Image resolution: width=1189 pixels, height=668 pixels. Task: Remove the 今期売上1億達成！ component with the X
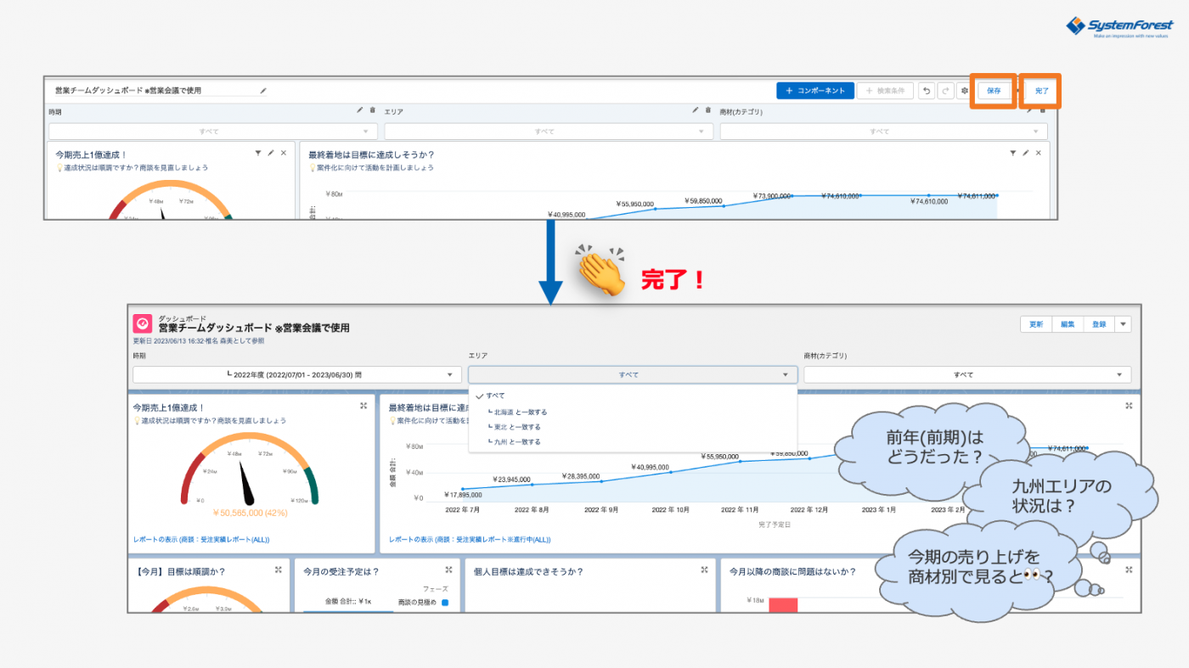click(284, 153)
